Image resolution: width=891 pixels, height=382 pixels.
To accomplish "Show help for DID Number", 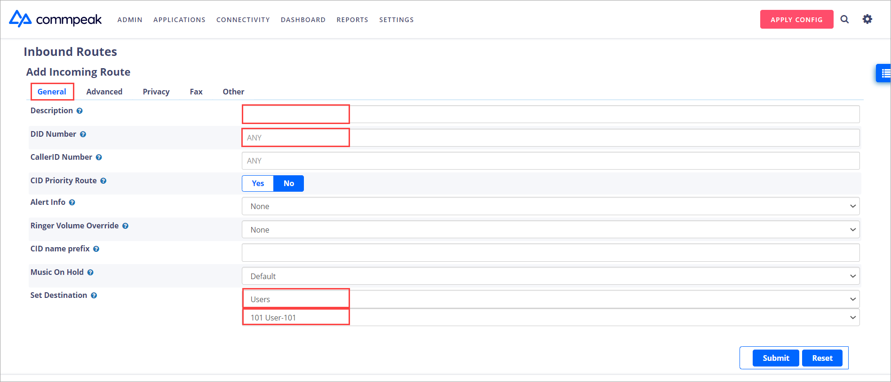I will tap(83, 134).
